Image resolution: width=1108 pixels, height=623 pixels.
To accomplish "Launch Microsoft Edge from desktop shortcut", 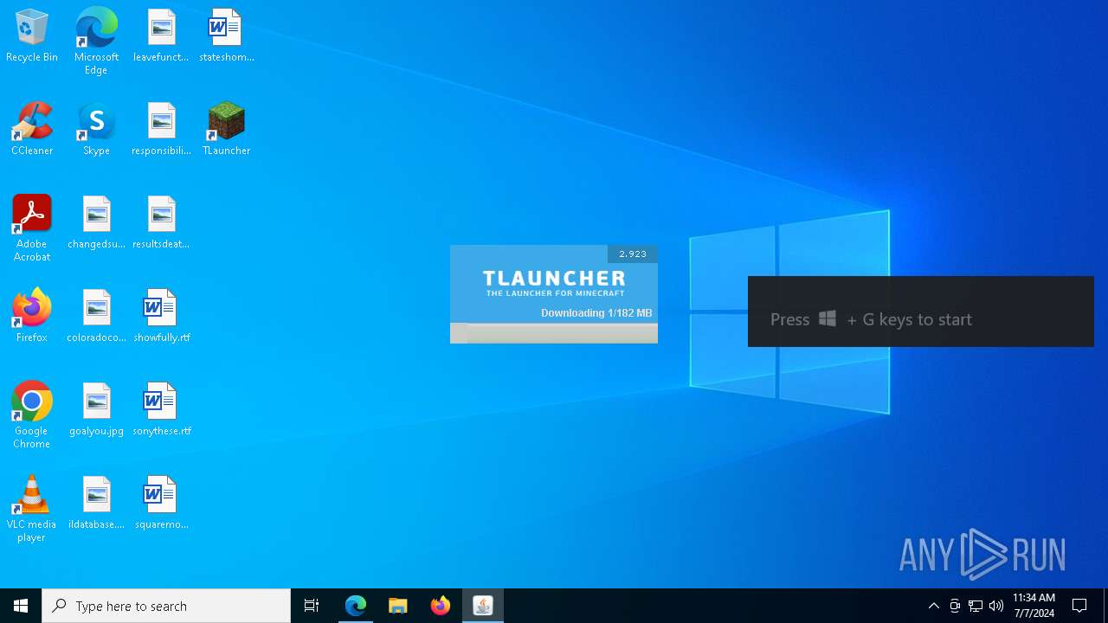I will (96, 42).
